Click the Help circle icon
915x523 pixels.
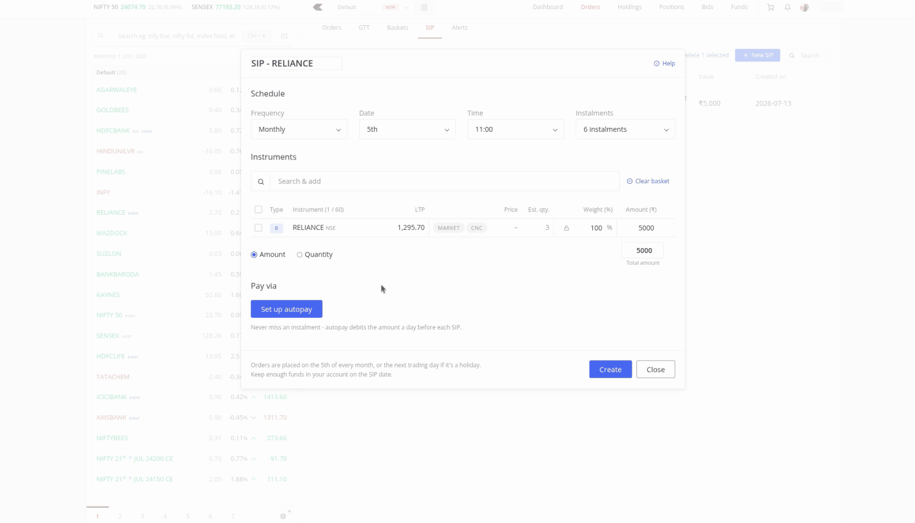(x=657, y=64)
